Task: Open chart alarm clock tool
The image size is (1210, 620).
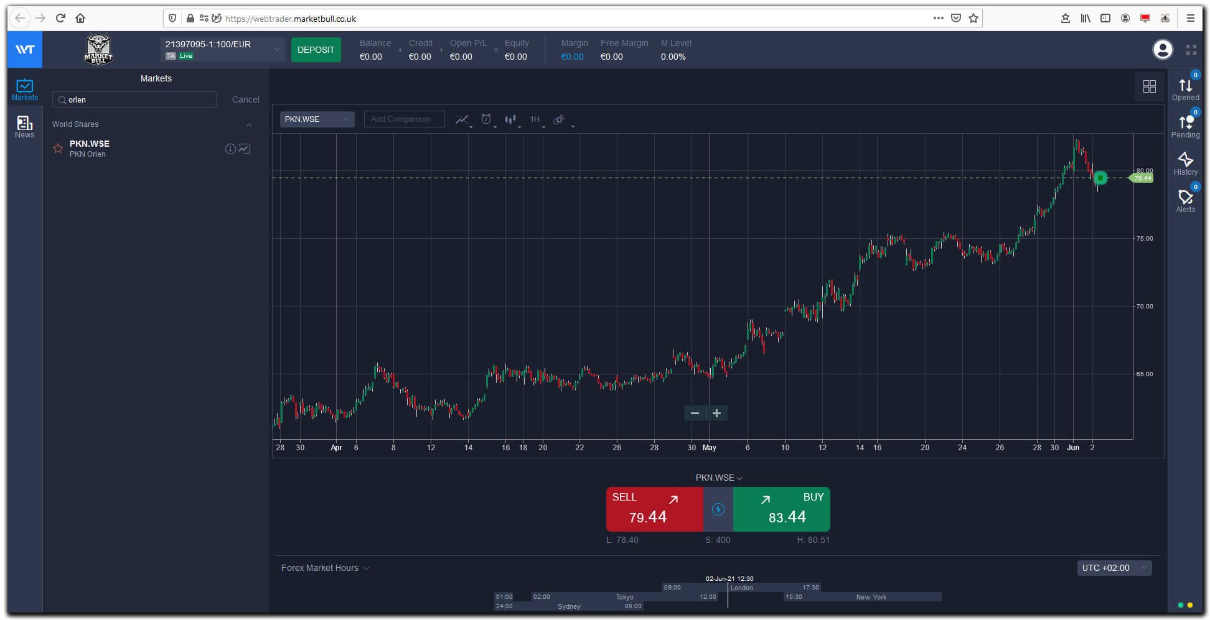Action: (x=487, y=119)
